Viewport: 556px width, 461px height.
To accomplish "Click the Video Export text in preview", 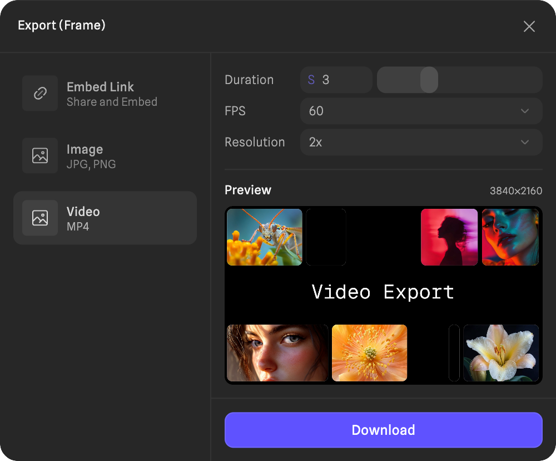I will coord(383,292).
